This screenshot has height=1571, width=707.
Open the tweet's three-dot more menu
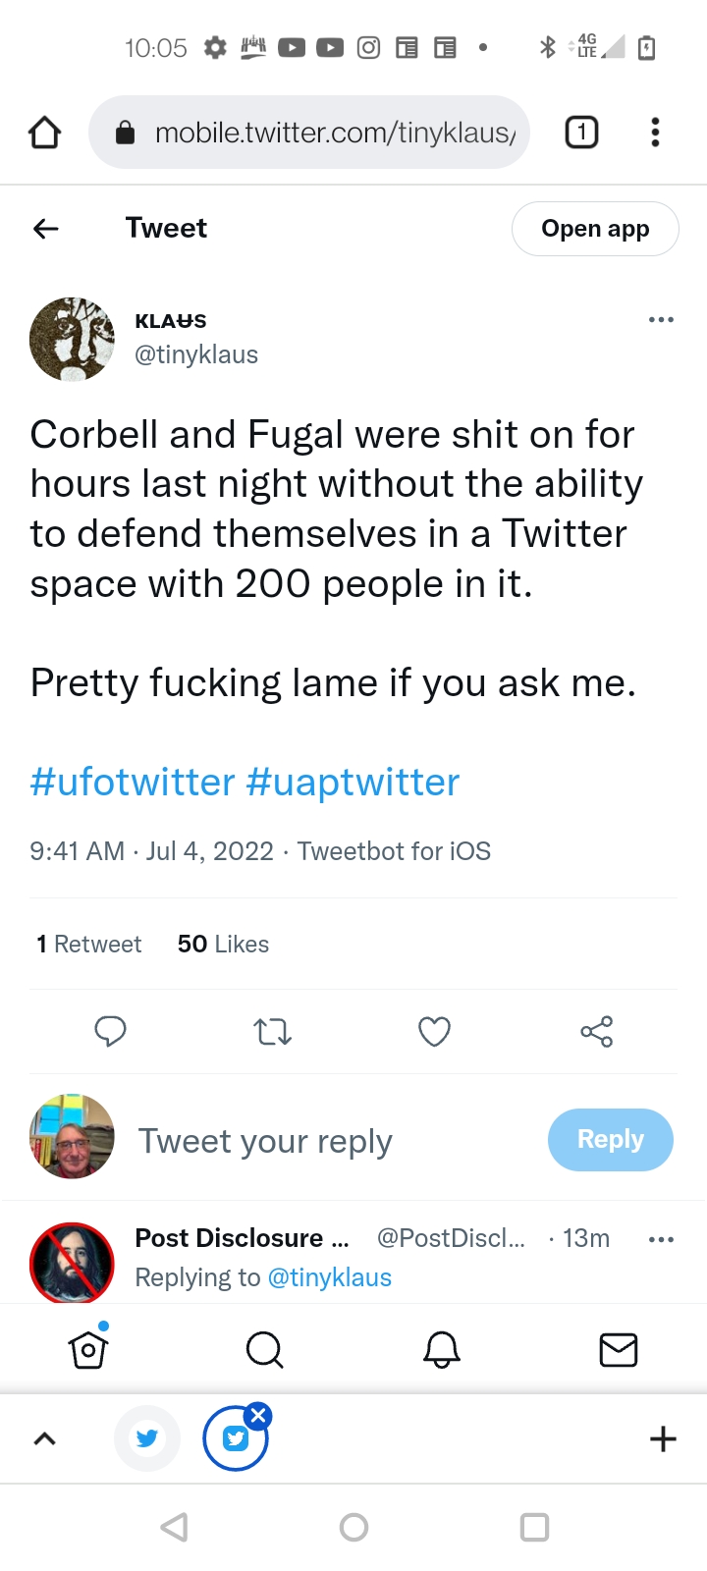pos(661,320)
